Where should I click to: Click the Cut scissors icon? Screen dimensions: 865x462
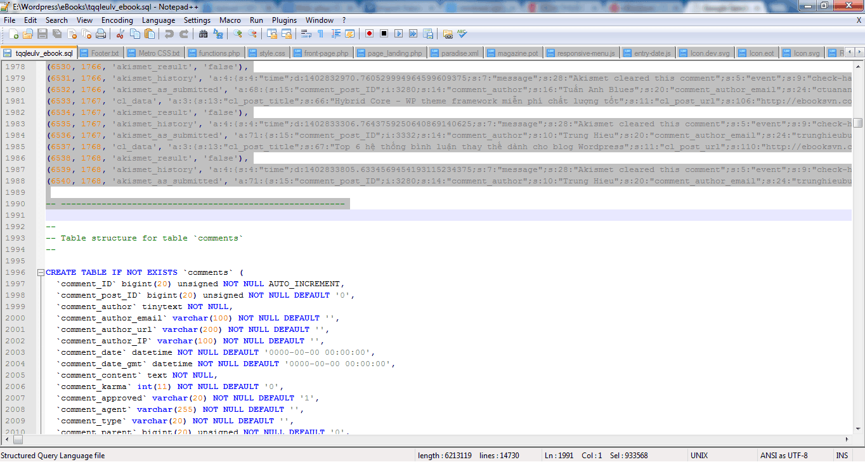pyautogui.click(x=120, y=34)
